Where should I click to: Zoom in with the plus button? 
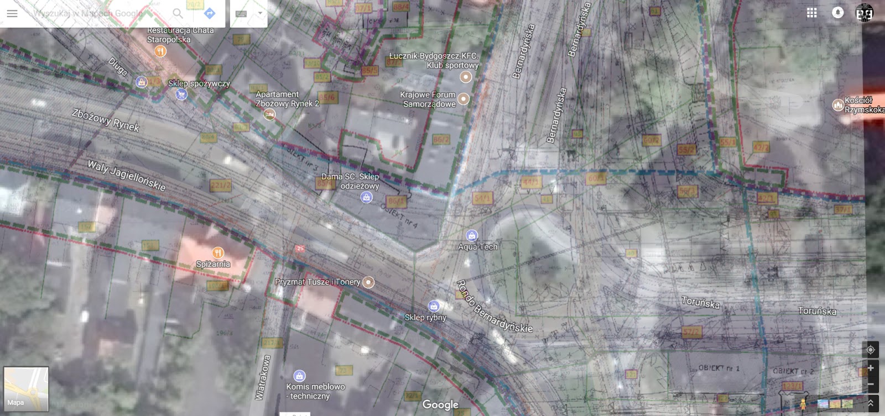click(x=871, y=368)
